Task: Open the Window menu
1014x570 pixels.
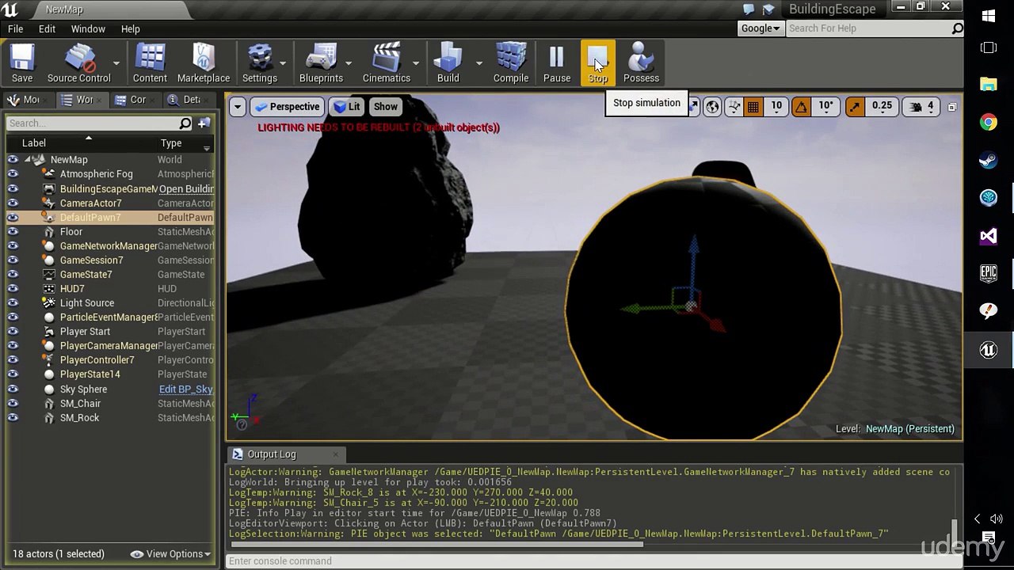Action: click(88, 28)
